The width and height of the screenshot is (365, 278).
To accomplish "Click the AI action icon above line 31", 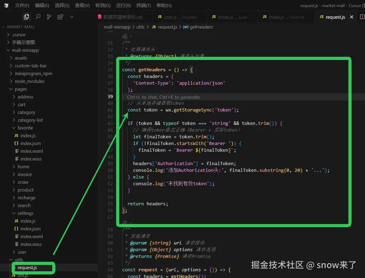I will point(125,37).
